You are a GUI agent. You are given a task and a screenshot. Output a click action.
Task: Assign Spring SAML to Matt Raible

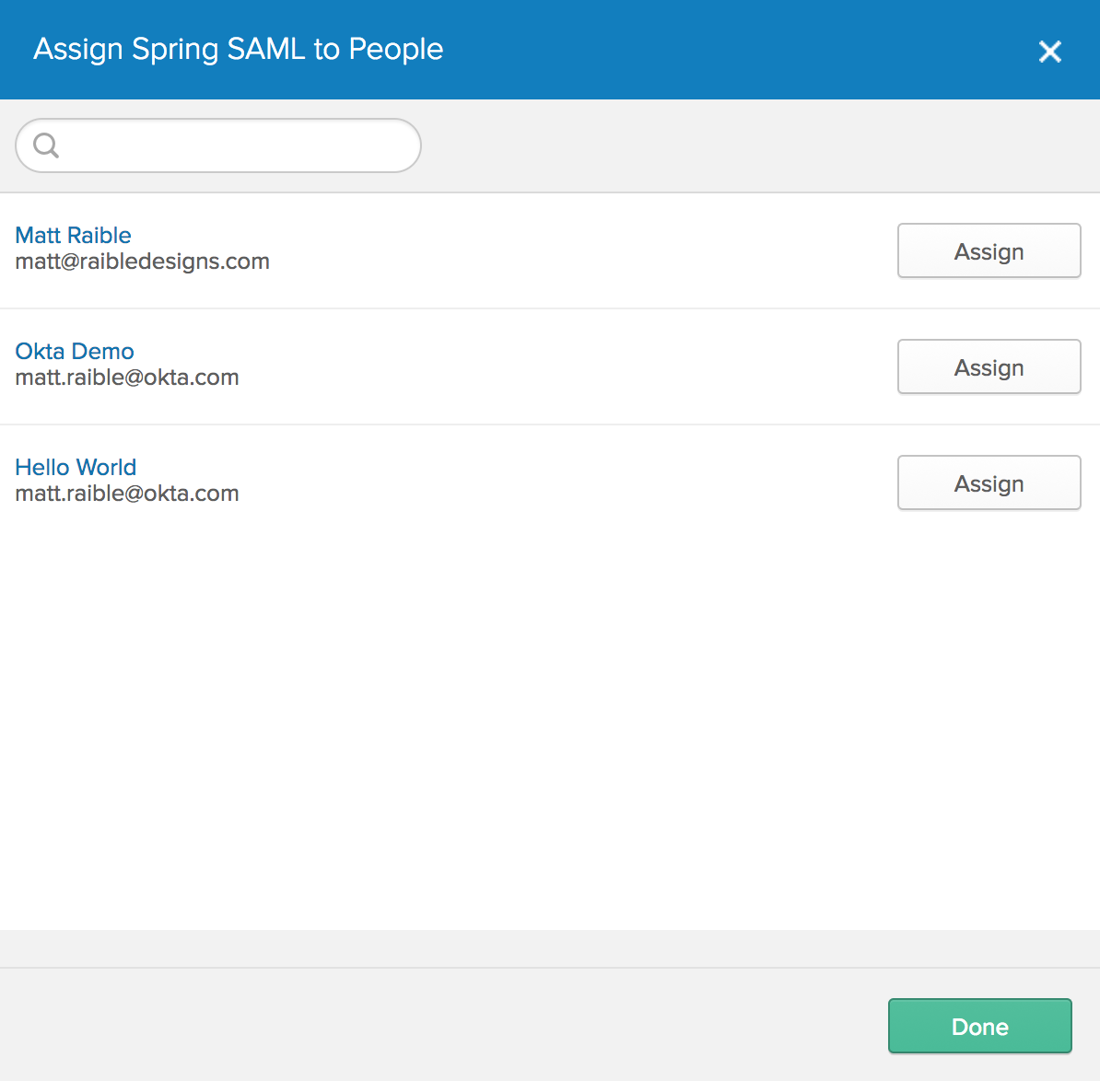[x=989, y=250]
